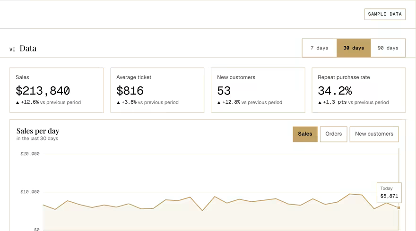Viewport: 416px width, 231px height.
Task: Click the $816 average ticket value
Action: pyautogui.click(x=130, y=91)
